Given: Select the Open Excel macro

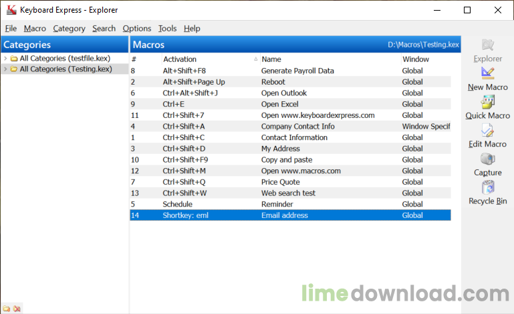Looking at the screenshot, I should pyautogui.click(x=291, y=104).
